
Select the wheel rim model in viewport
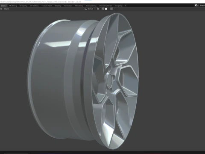coord(82,81)
